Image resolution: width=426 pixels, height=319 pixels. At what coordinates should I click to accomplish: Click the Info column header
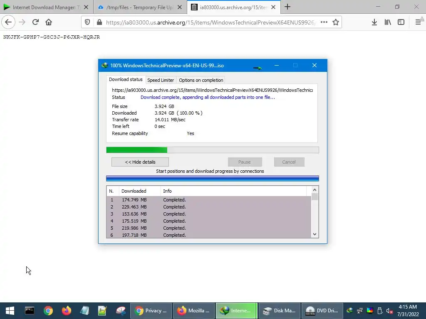pos(234,191)
